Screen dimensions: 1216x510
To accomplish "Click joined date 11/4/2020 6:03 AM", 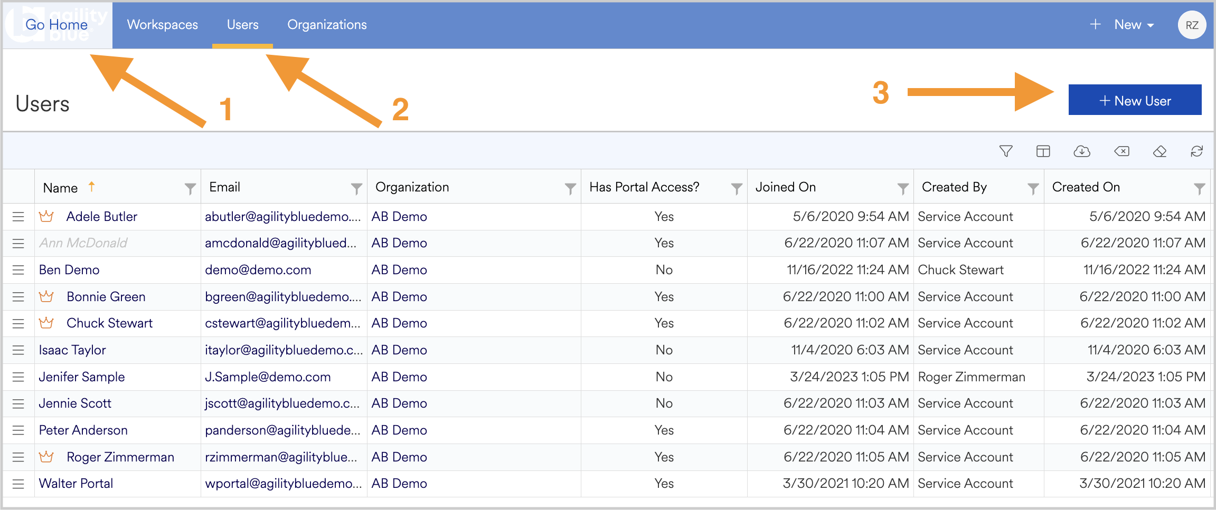I will tap(850, 350).
